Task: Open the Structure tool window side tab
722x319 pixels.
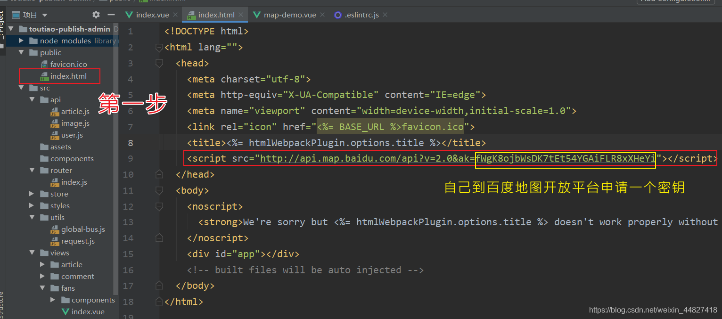Action: [2, 305]
